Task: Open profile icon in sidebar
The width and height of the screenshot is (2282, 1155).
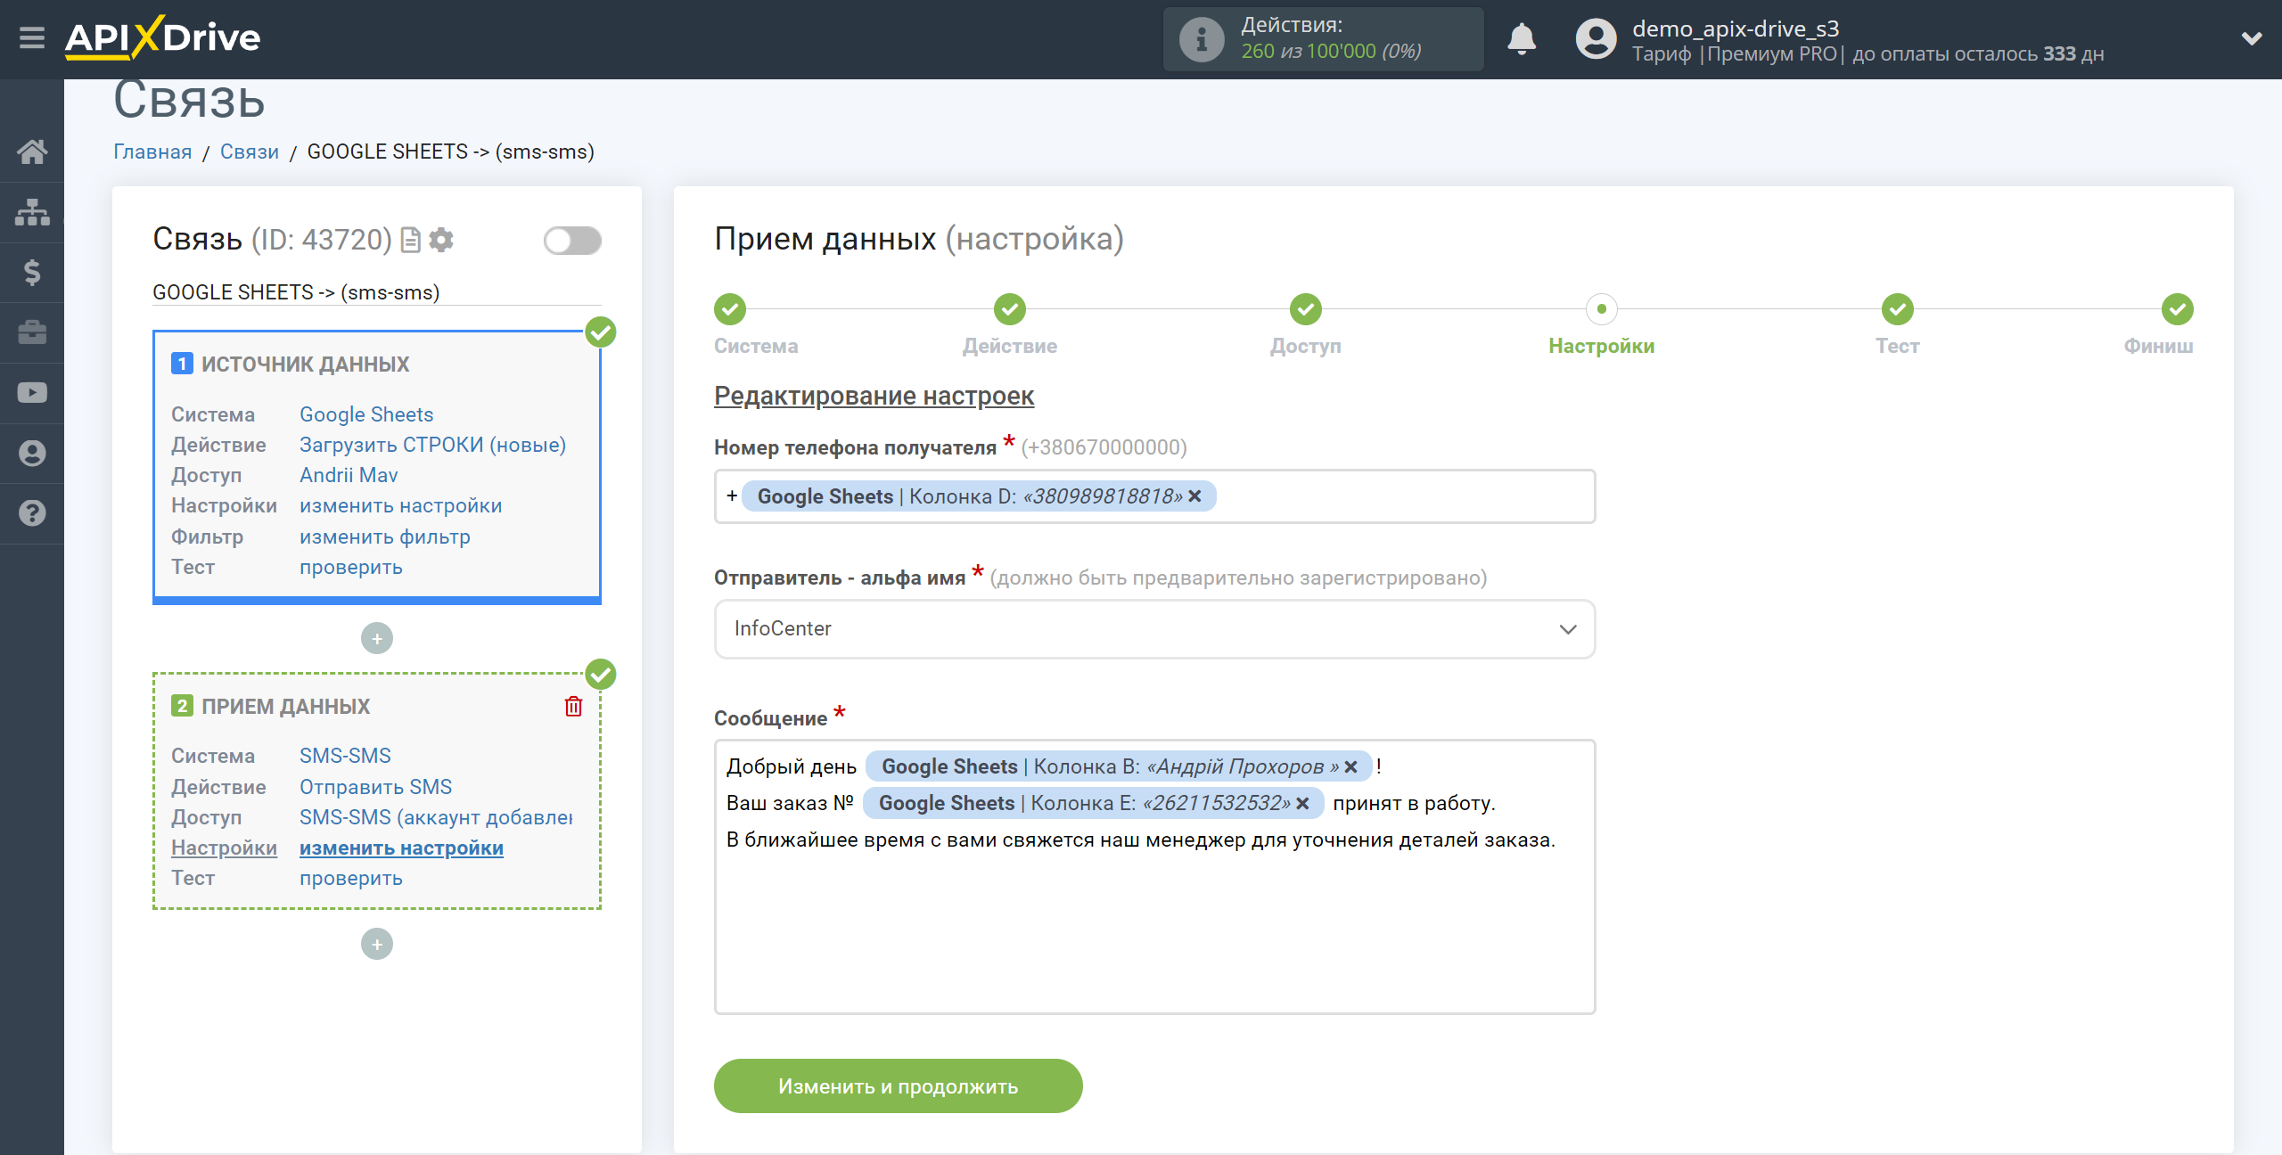Action: point(32,453)
